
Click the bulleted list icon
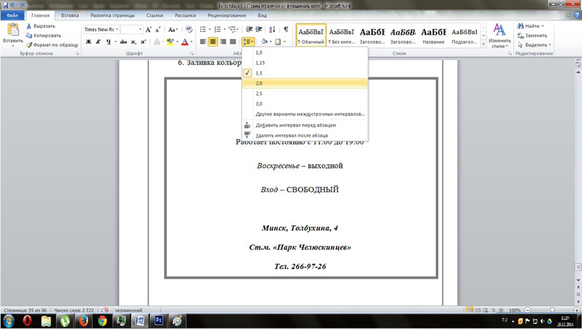click(x=203, y=29)
